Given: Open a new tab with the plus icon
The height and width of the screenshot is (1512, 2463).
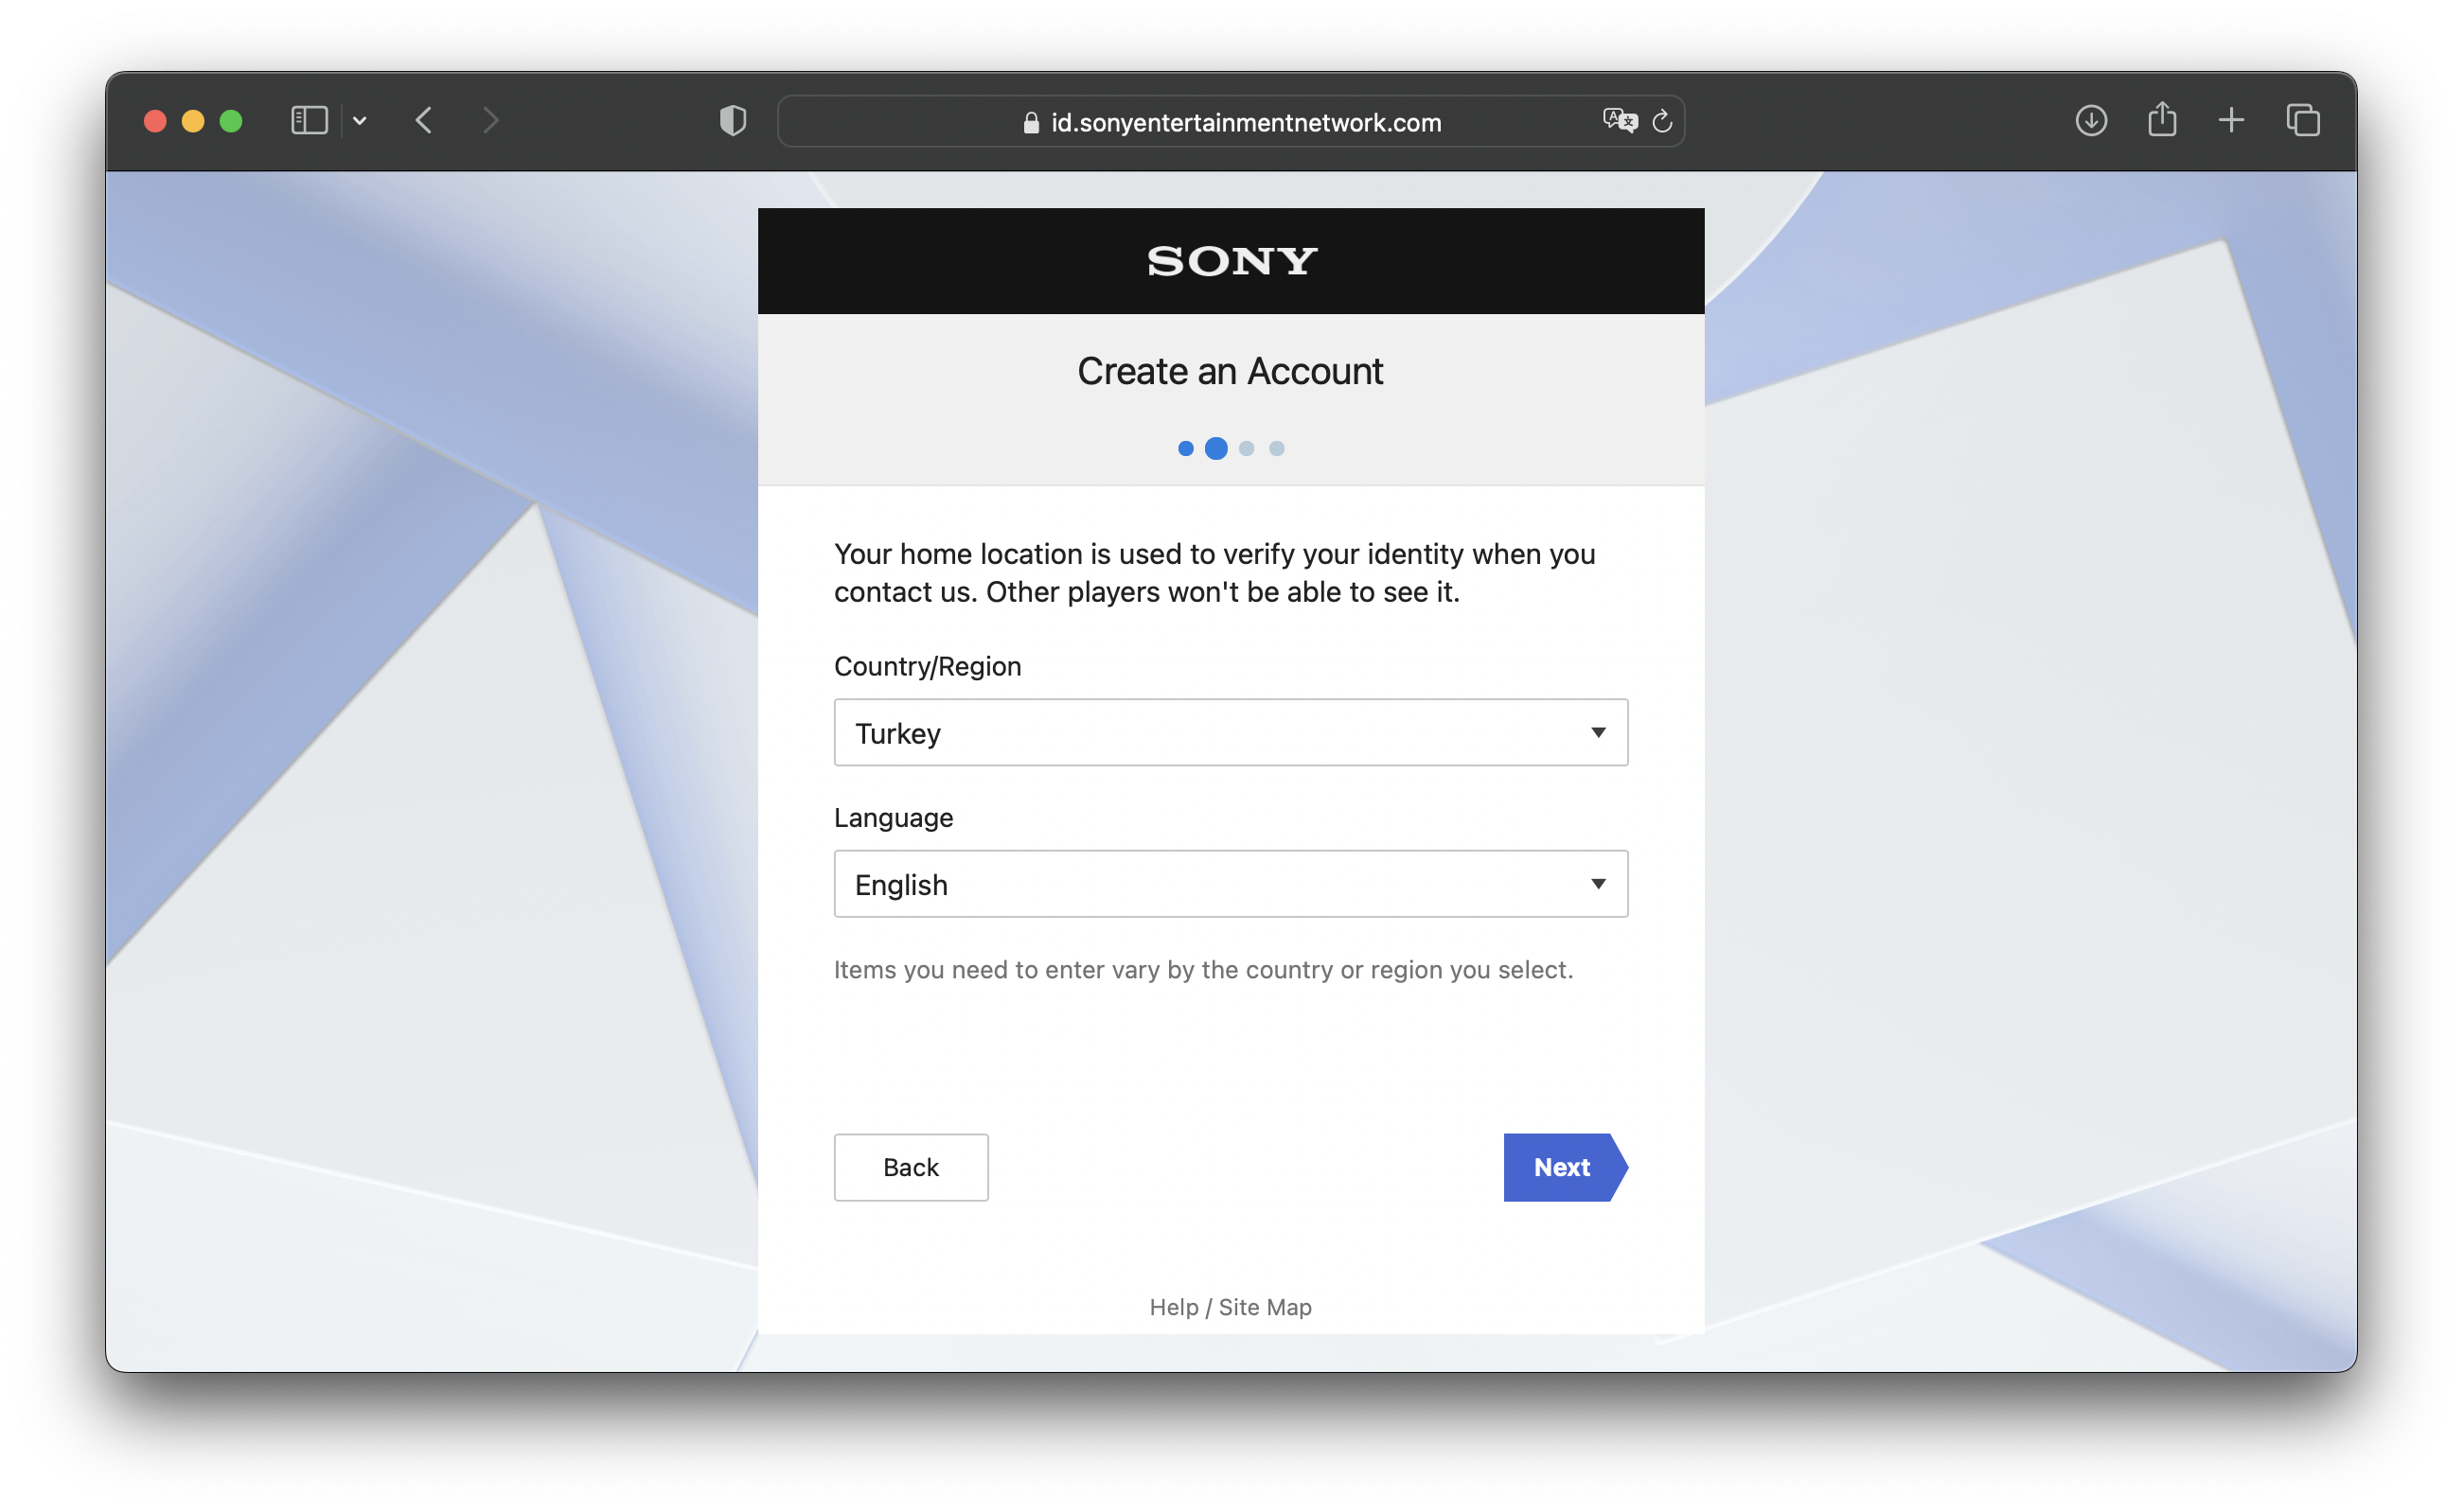Looking at the screenshot, I should (2230, 121).
